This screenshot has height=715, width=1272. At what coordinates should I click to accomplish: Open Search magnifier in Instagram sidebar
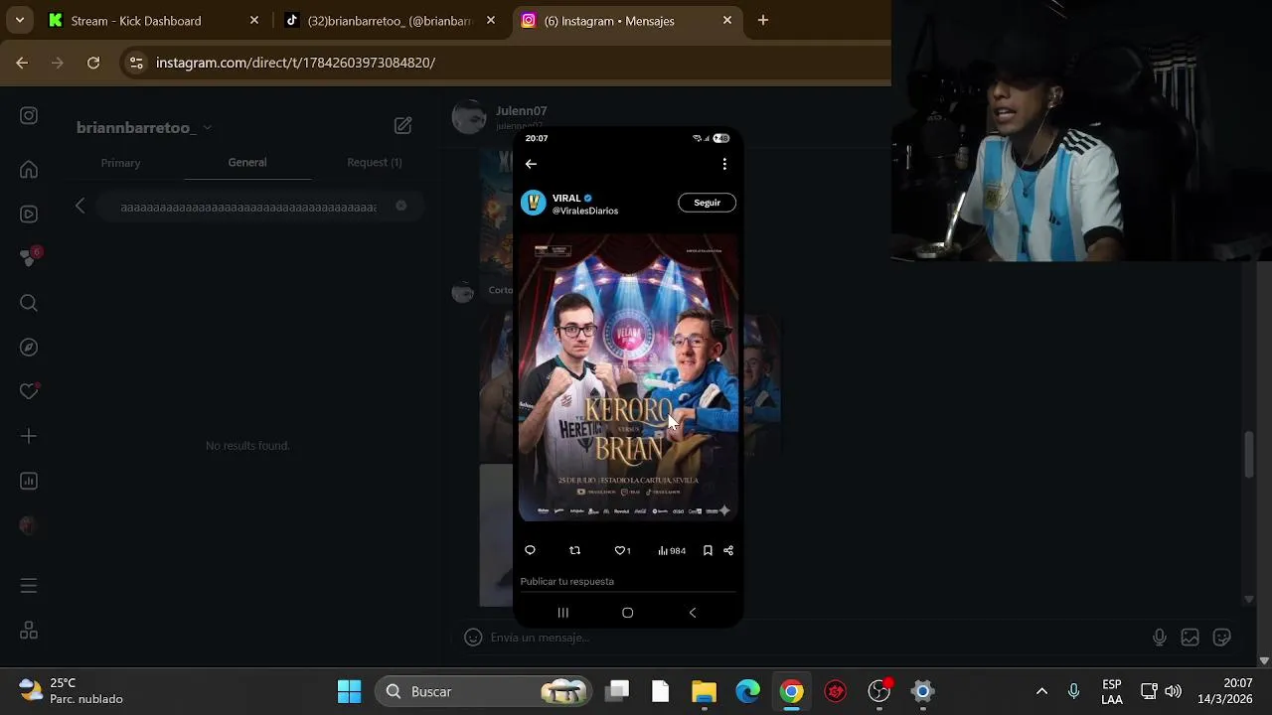click(29, 303)
